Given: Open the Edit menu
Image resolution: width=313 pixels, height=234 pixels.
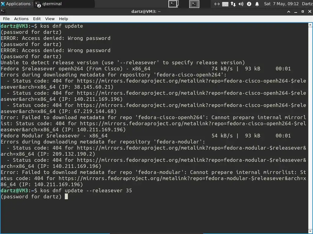Looking at the screenshot, I should [37, 19].
